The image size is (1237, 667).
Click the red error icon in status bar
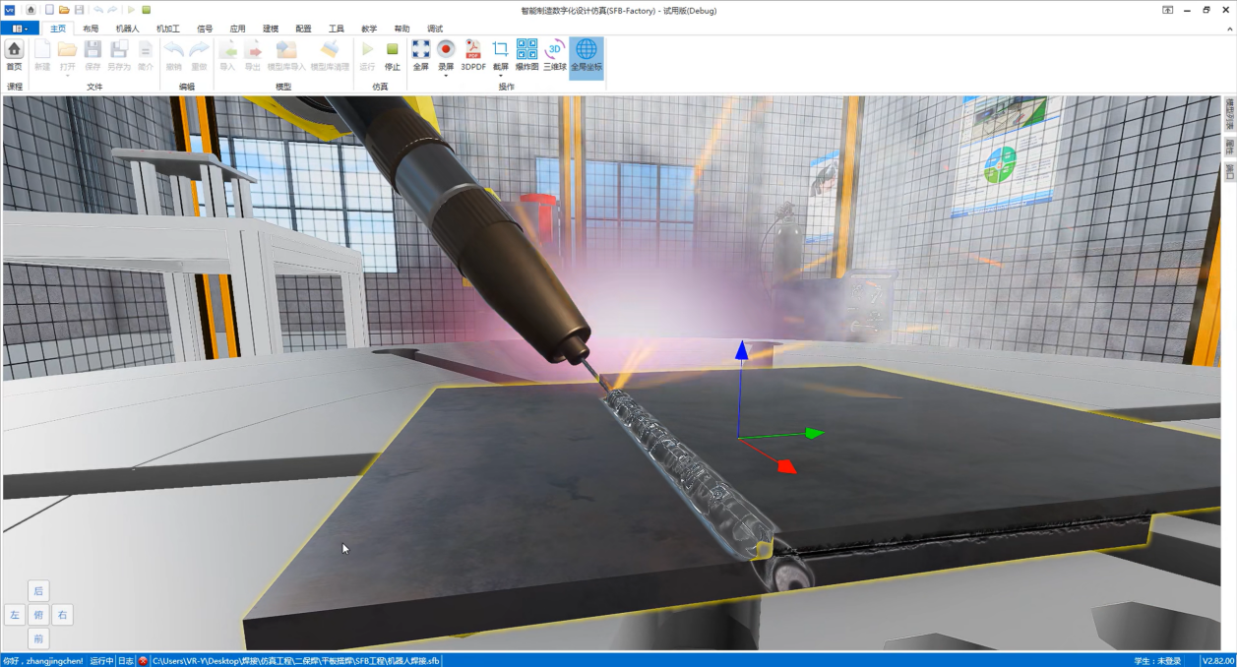pos(143,660)
